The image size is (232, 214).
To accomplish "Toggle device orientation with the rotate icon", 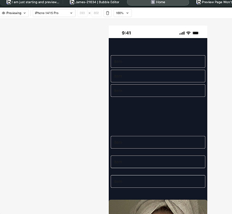I will [107, 13].
